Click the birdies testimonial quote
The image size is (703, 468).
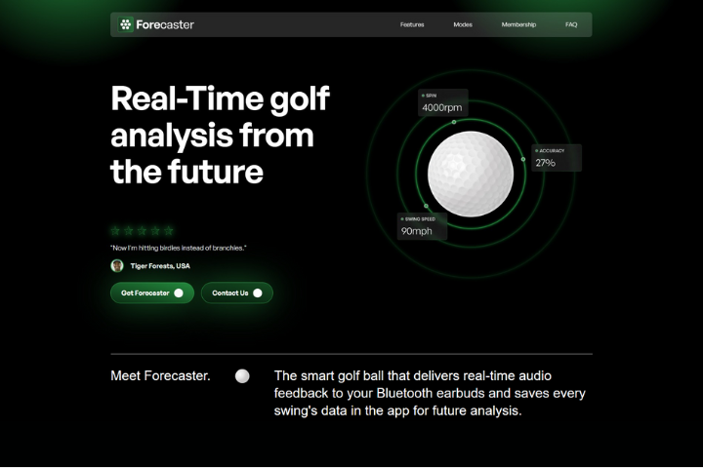tap(179, 248)
